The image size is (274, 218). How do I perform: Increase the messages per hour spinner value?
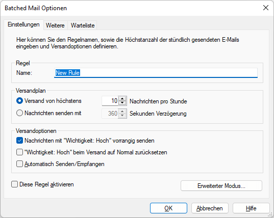coord(122,99)
